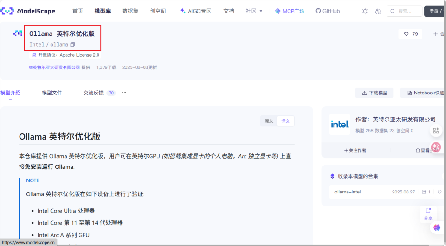Click the brain AI assistant icon
The width and height of the screenshot is (446, 246).
[437, 227]
